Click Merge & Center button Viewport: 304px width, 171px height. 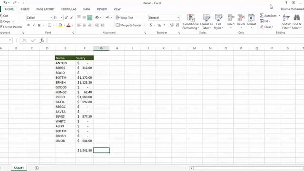coord(129,25)
